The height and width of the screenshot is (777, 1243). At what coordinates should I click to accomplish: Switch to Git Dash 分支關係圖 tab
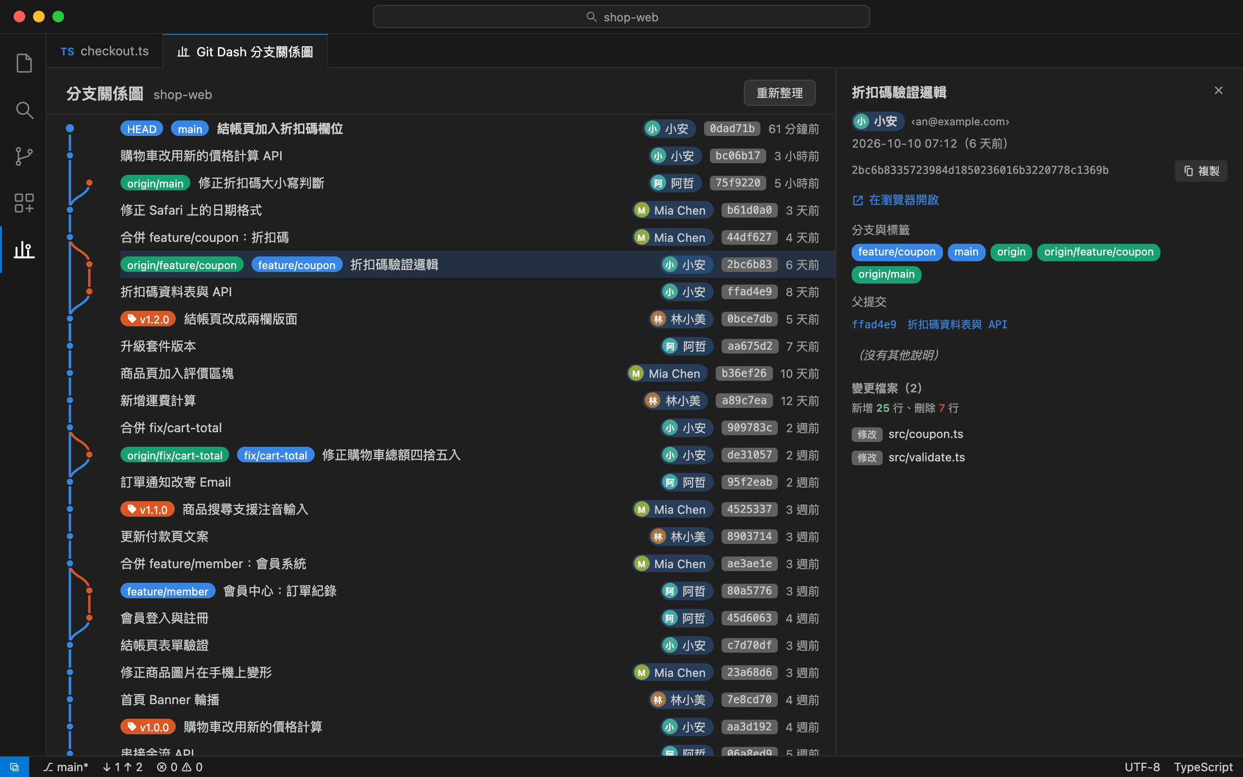click(x=245, y=51)
